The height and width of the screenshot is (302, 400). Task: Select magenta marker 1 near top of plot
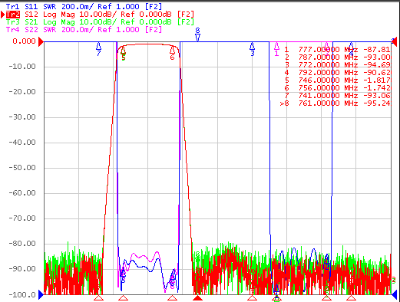click(x=276, y=49)
